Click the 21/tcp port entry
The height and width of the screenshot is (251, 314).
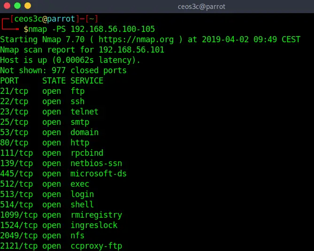pos(14,91)
